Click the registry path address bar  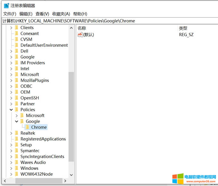pyautogui.click(x=109, y=21)
